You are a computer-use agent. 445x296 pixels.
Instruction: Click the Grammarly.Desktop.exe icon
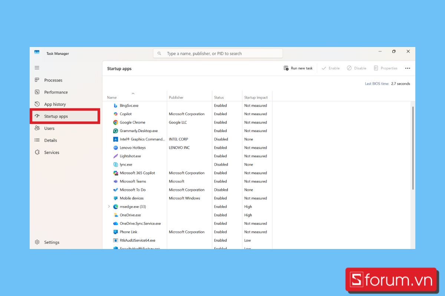coord(116,131)
